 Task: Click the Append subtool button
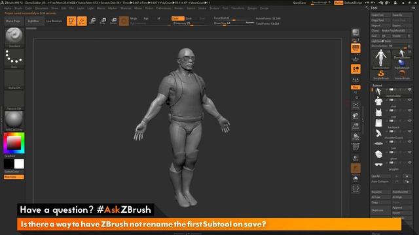point(401,208)
